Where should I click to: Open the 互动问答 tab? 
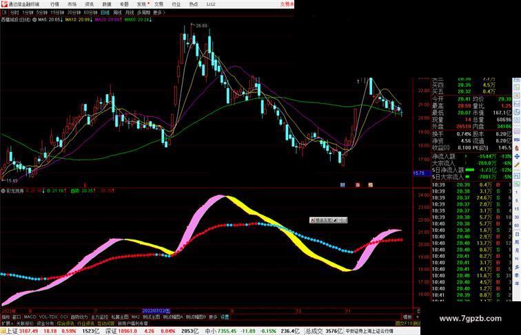tap(106, 323)
